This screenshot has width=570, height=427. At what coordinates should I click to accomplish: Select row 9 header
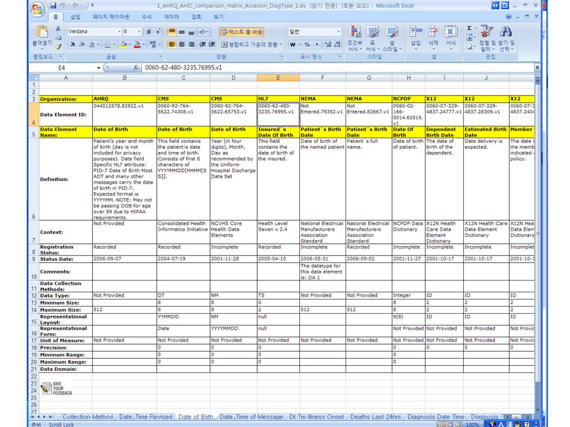point(33,259)
